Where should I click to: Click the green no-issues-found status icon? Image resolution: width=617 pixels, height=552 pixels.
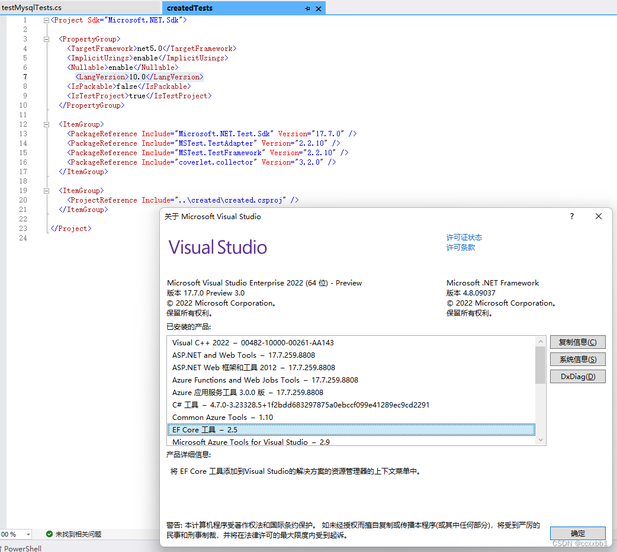[x=49, y=534]
